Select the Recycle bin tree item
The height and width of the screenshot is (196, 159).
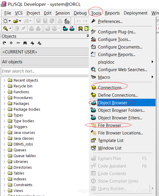(23, 86)
